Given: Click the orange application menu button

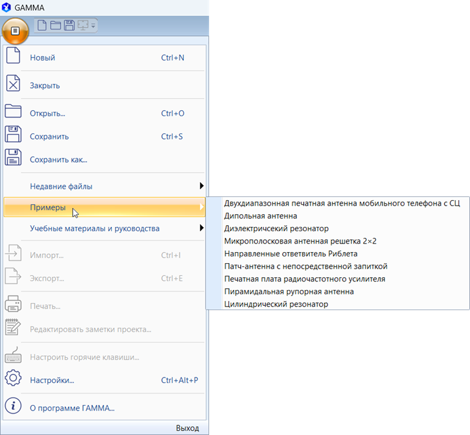Looking at the screenshot, I should (x=15, y=30).
